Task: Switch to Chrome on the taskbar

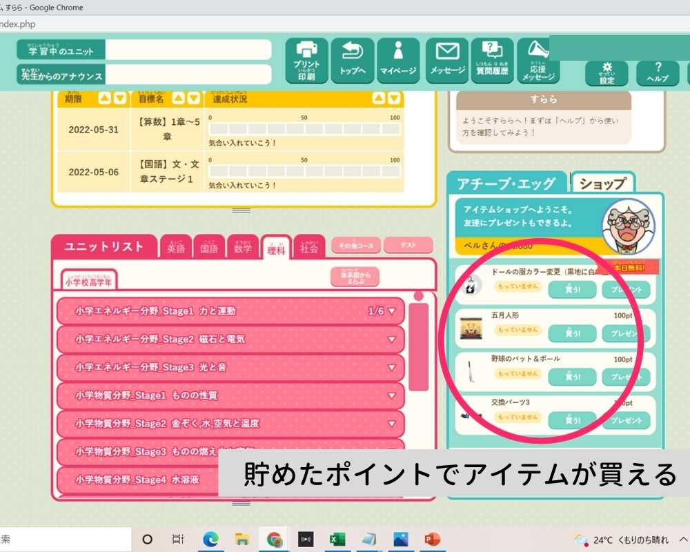Action: pyautogui.click(x=274, y=539)
